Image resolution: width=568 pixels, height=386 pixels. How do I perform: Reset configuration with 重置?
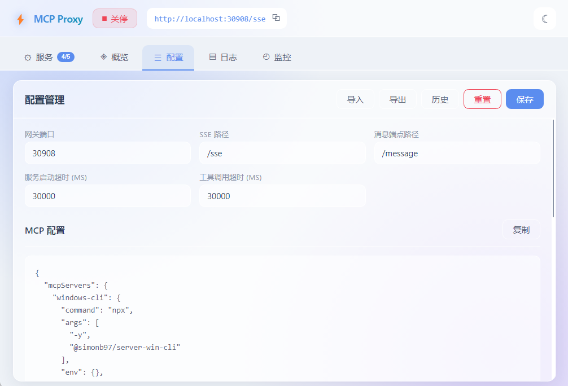point(482,99)
